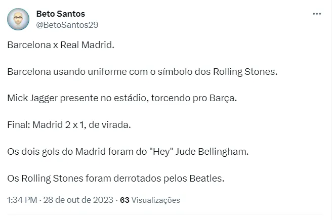Open the 63 Visualizações view count

click(150, 200)
